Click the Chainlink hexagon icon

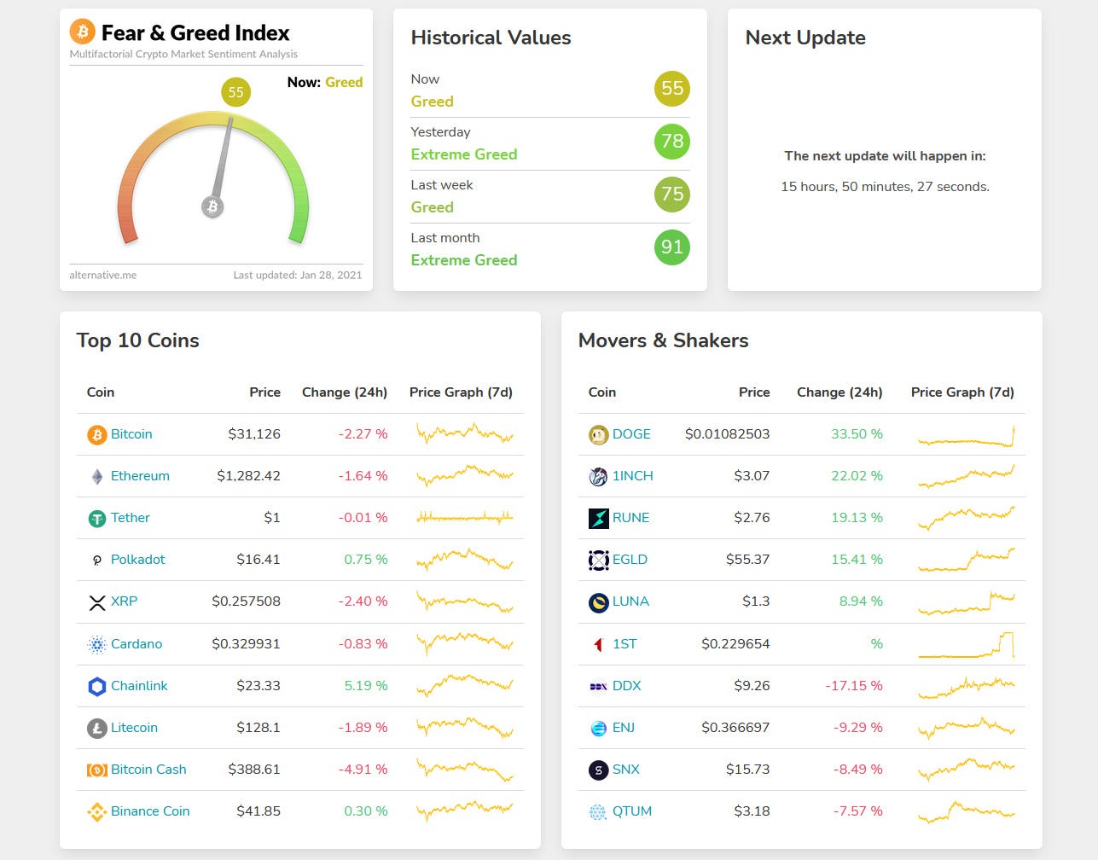[x=97, y=686]
